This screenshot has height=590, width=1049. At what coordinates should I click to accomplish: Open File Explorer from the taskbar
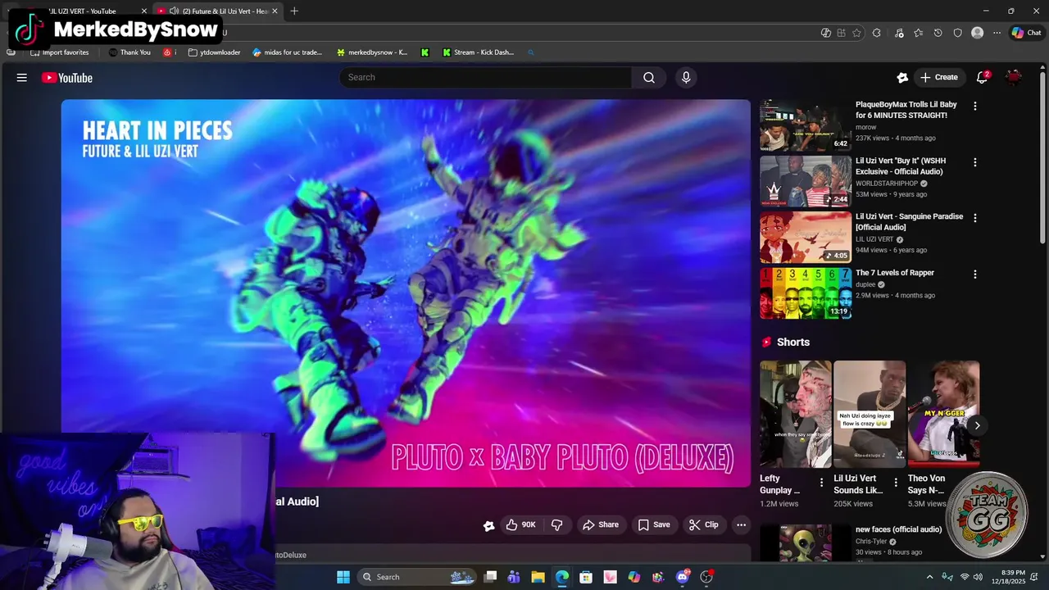(538, 577)
